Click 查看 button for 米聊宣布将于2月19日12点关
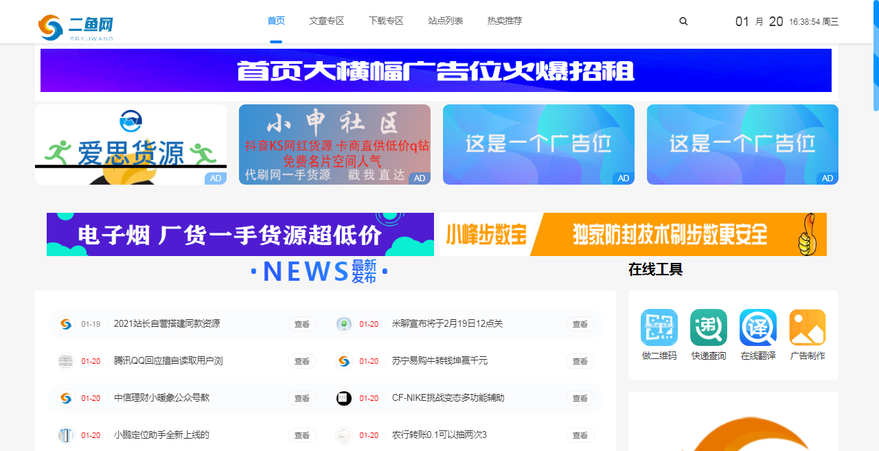This screenshot has height=451, width=879. [x=580, y=324]
